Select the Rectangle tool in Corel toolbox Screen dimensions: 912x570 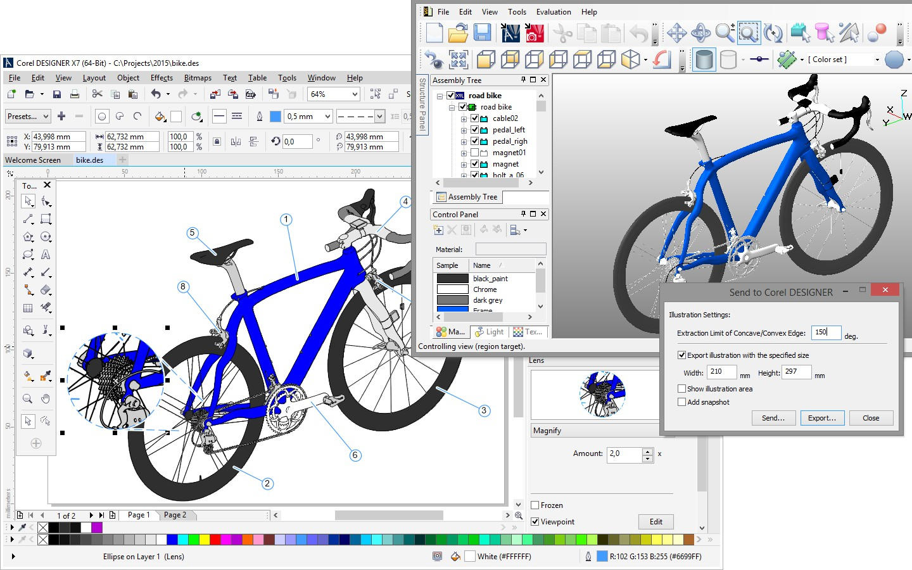[x=46, y=219]
